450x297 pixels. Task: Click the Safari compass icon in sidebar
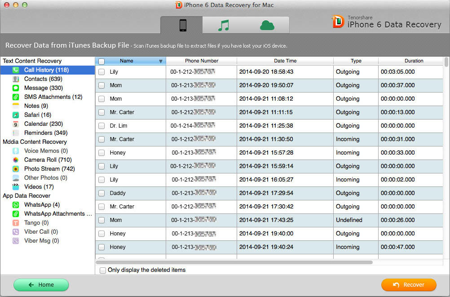tap(16, 115)
